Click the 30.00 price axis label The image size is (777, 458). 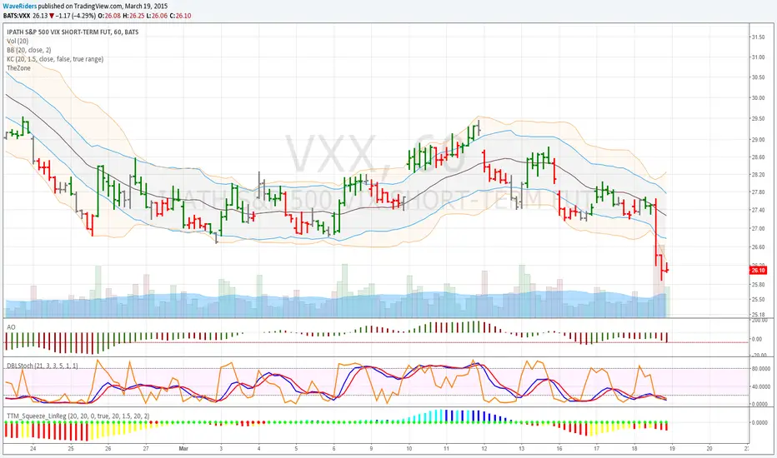point(758,98)
